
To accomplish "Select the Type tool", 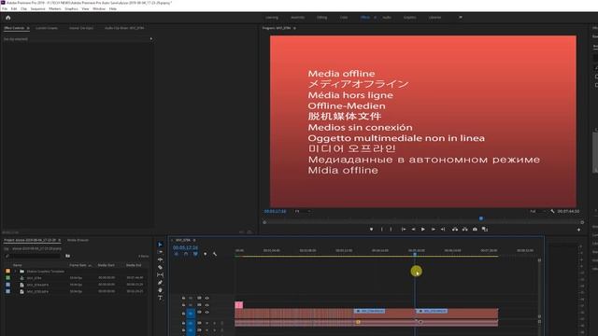I will [x=160, y=298].
